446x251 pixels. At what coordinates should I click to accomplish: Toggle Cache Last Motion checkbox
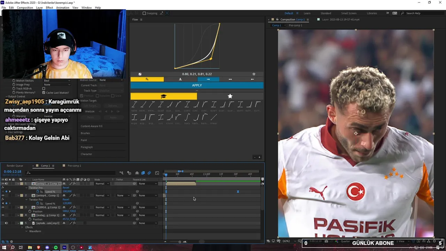44,93
